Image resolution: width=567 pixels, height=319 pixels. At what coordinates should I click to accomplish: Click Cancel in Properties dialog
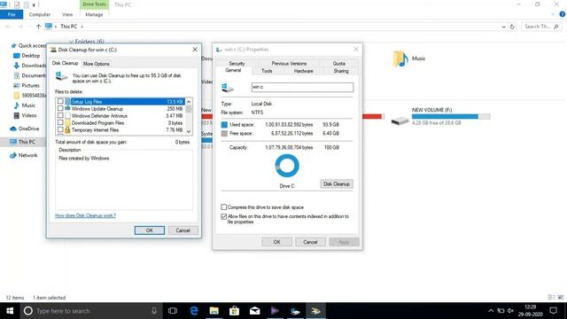[x=310, y=242]
